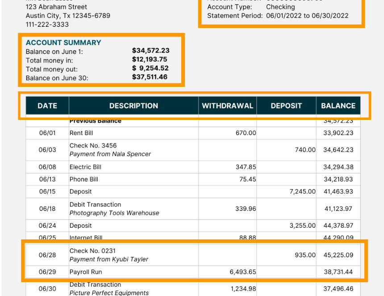
Task: Select Payment from Kyubi Tayler text
Action: click(109, 259)
